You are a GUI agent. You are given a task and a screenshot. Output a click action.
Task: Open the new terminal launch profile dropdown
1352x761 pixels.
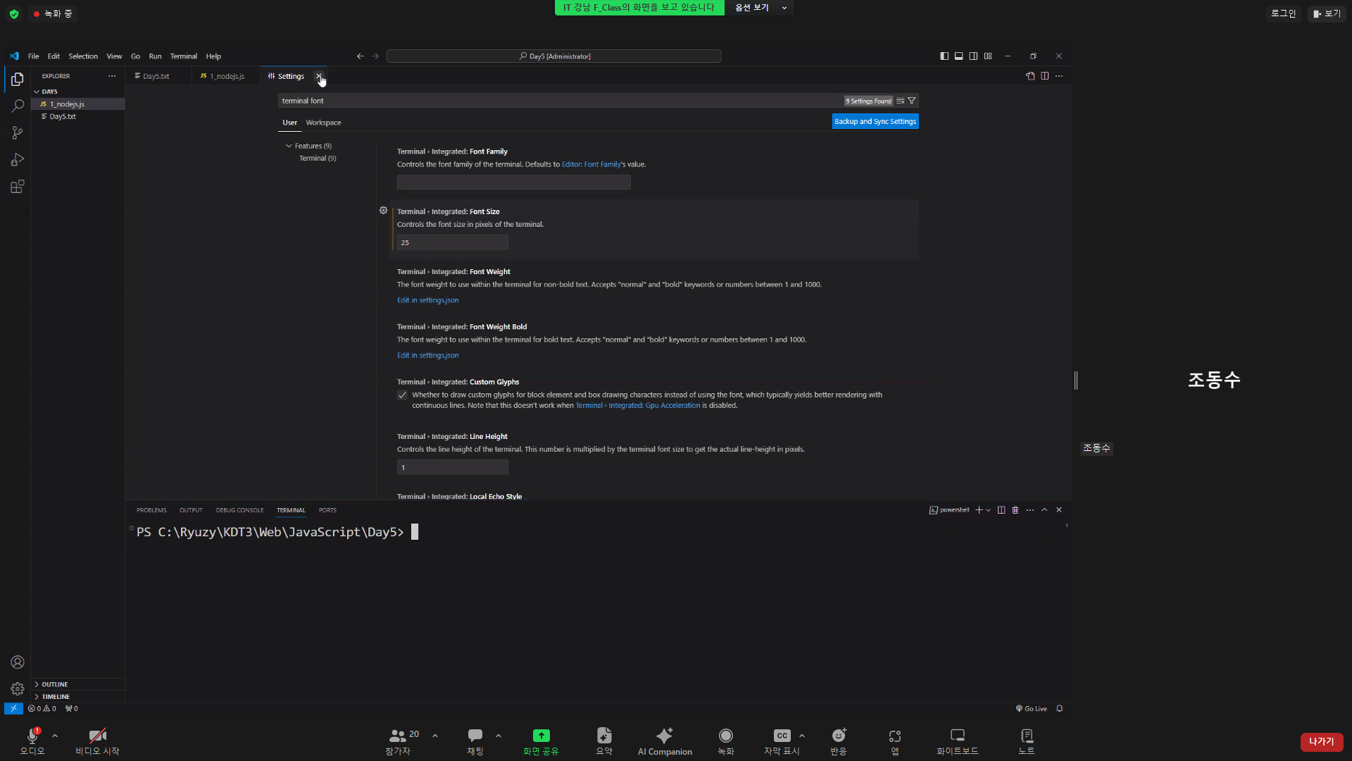point(989,510)
